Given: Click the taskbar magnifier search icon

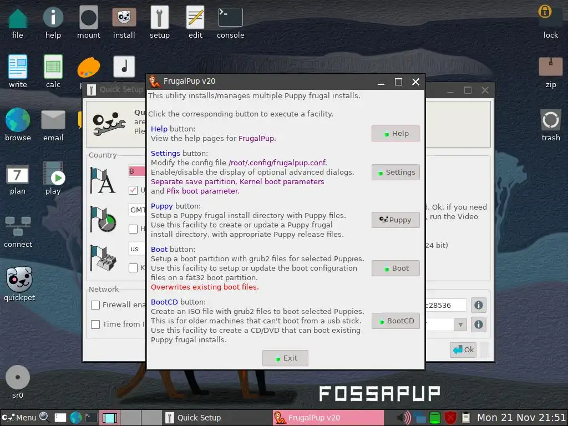Looking at the screenshot, I should click(44, 417).
